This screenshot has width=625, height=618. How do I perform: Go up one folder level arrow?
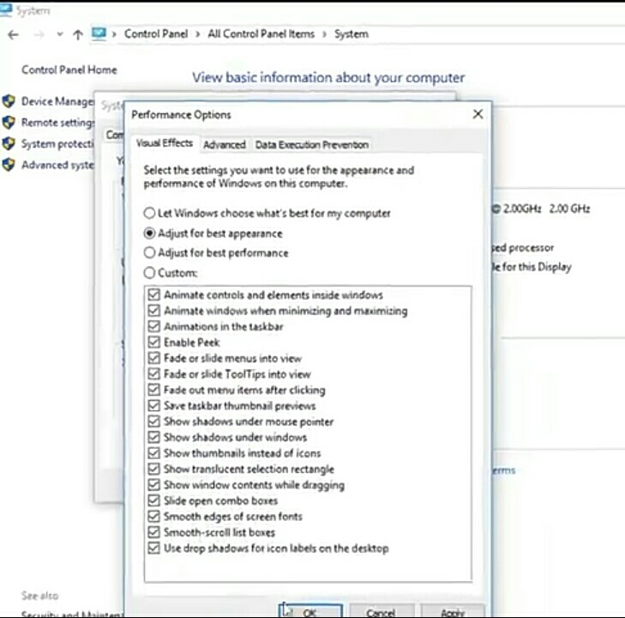[78, 35]
